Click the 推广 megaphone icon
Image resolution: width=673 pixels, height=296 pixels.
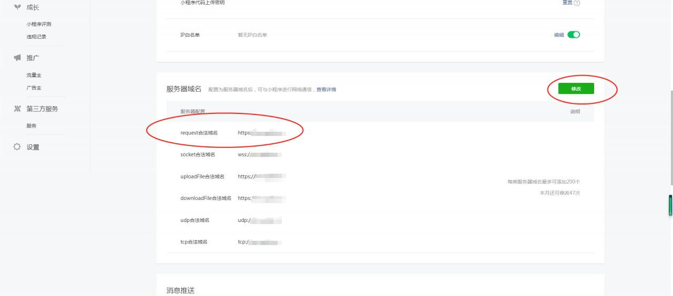coord(17,58)
